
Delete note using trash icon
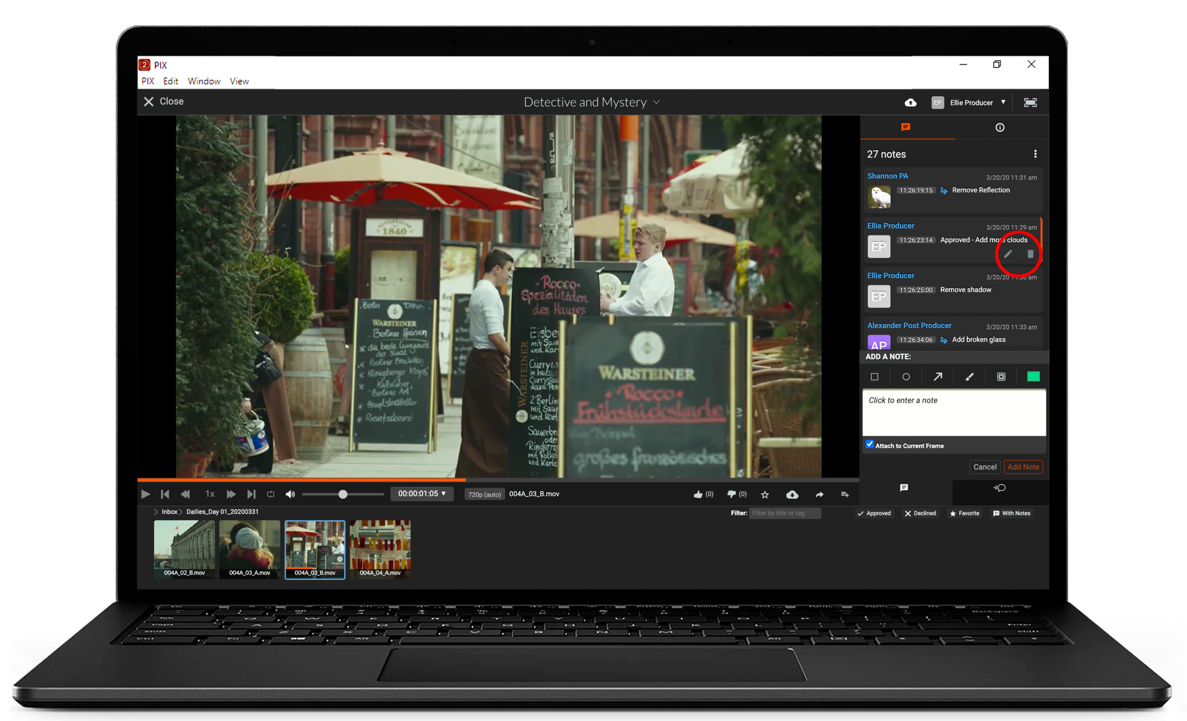point(1030,254)
